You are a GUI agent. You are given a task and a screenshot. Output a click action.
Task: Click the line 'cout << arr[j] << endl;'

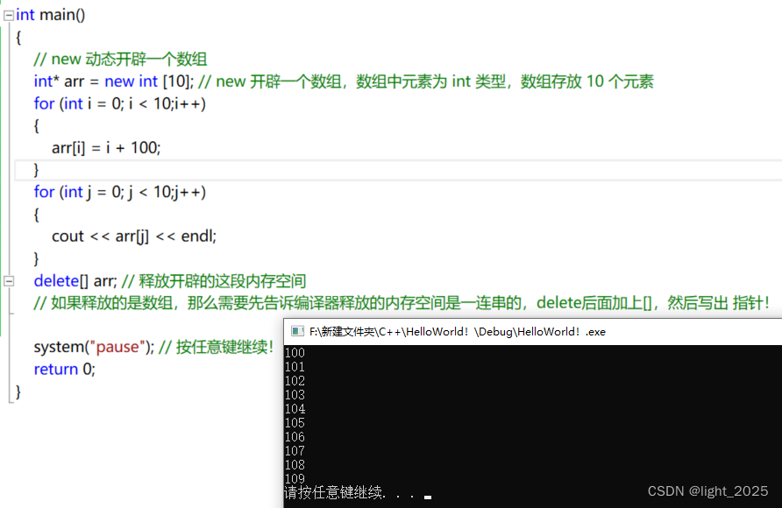(134, 236)
